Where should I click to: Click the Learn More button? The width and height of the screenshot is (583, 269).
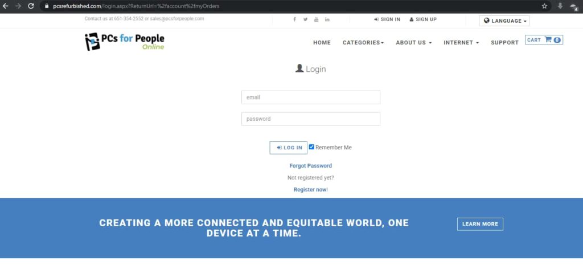click(x=480, y=224)
